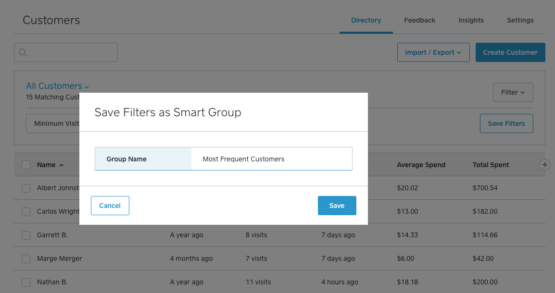Click the sort arrow on the Name column

click(62, 165)
